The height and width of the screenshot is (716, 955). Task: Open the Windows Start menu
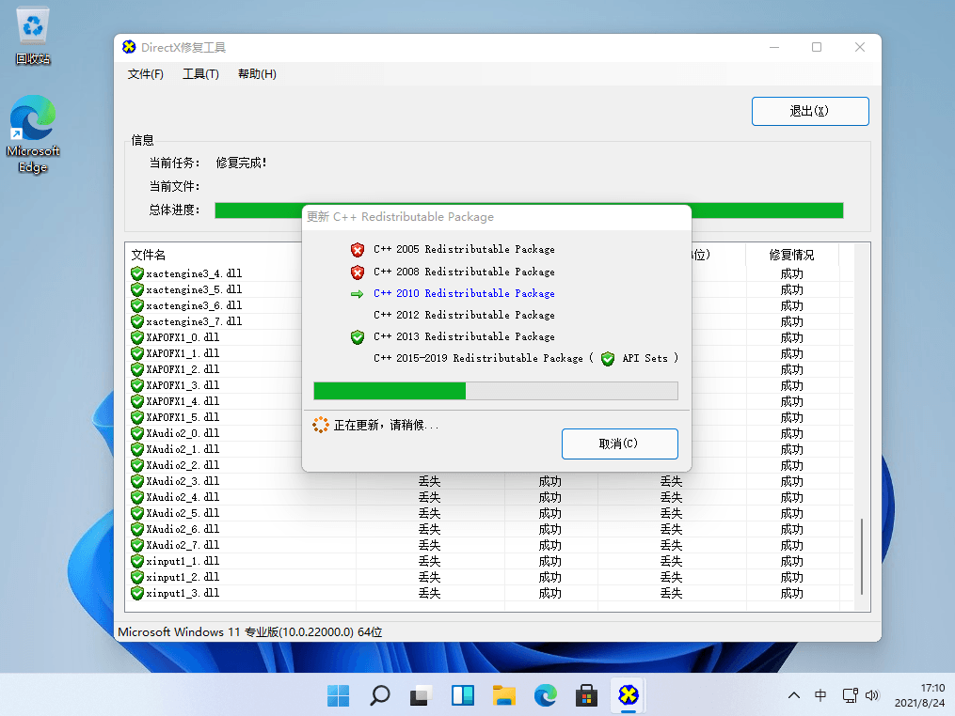coord(338,695)
